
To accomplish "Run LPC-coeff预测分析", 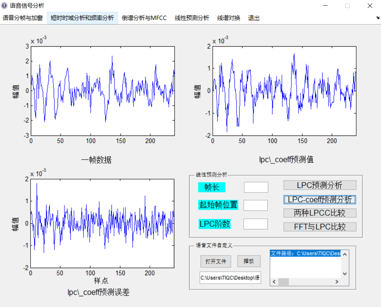I will tap(319, 199).
